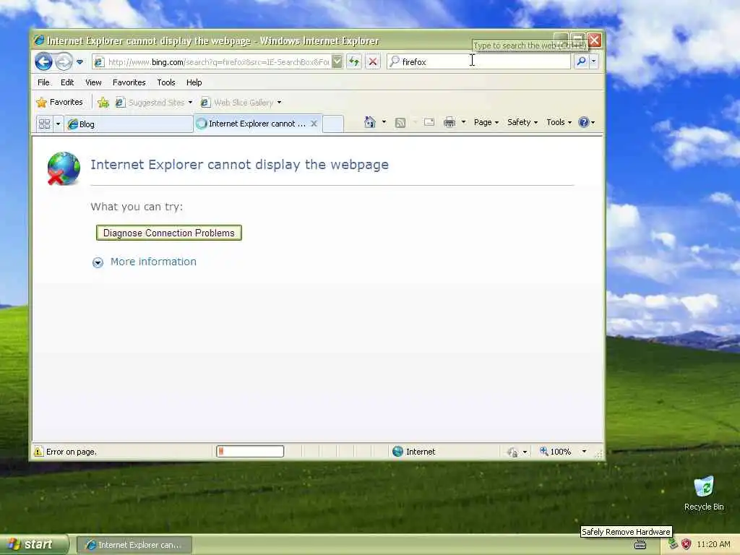Click the RSS feeds icon

(x=400, y=123)
